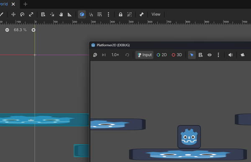Viewport: 251px width, 162px height.
Task: Zoom in with the plus button
Action: [x=33, y=30]
